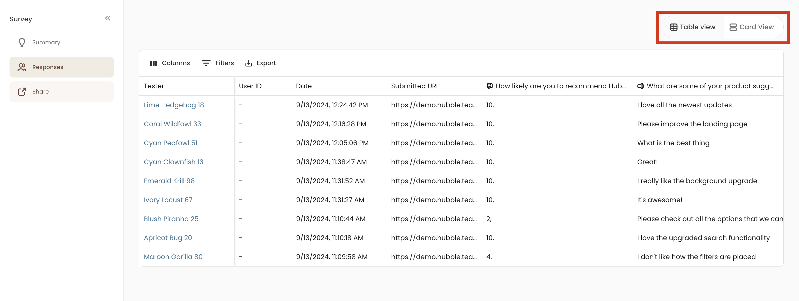Click the Export download icon
799x301 pixels.
tap(248, 63)
